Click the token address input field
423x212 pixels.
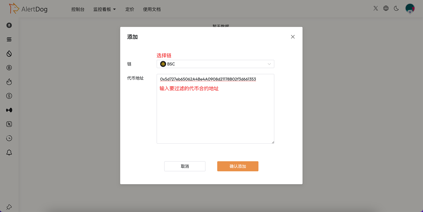(x=215, y=109)
